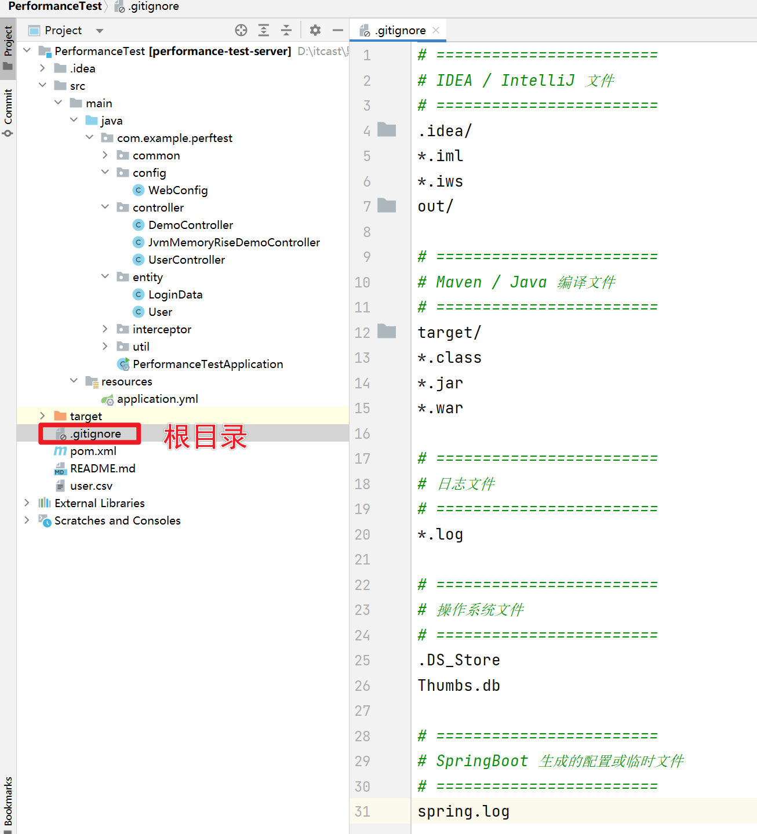The height and width of the screenshot is (834, 757).
Task: Select application.yml in the project tree
Action: tap(158, 399)
